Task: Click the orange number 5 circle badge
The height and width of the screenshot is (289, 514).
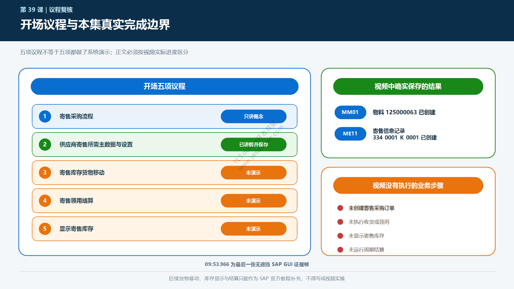Action: click(x=45, y=229)
